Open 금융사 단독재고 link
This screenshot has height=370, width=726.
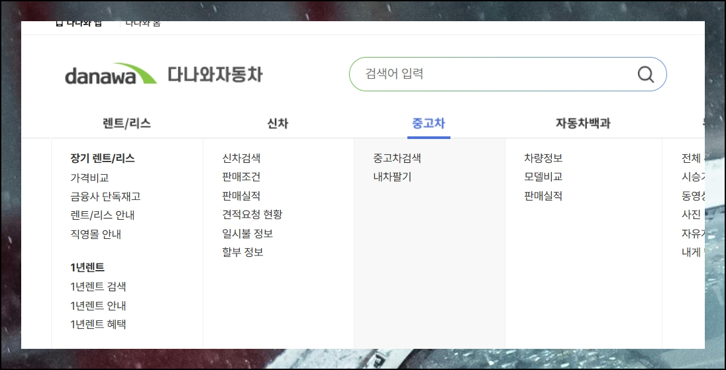105,197
